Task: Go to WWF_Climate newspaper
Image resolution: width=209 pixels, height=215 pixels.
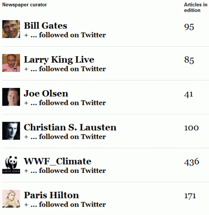Action: [x=57, y=161]
